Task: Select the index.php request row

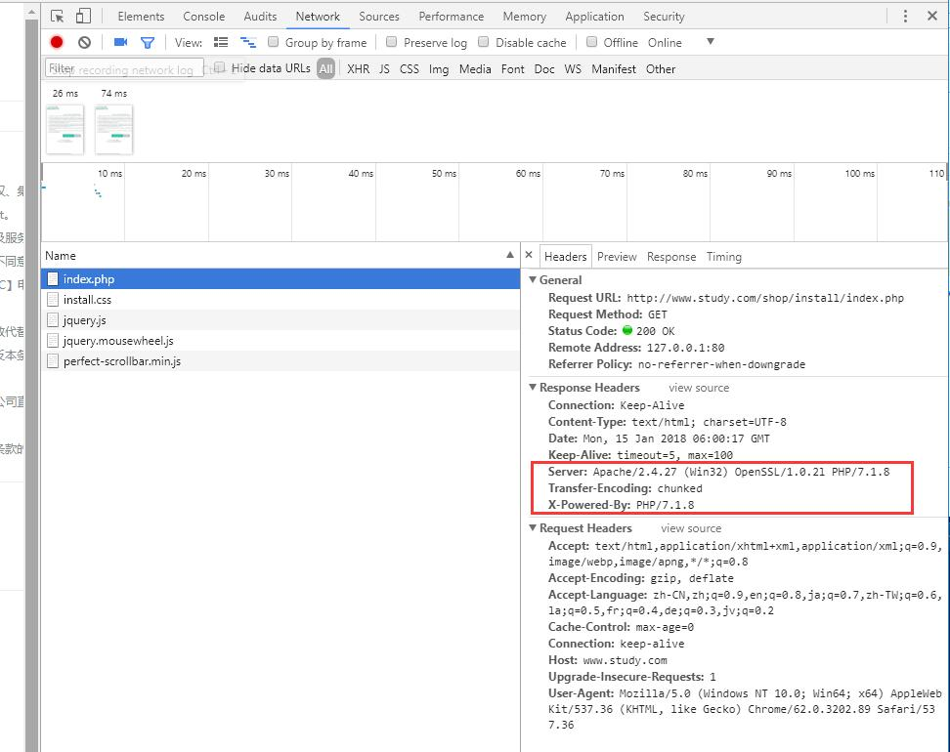Action: click(x=281, y=278)
